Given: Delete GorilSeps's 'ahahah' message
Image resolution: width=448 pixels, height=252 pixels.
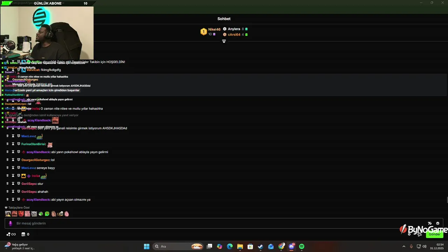Looking at the screenshot, I should click(x=7, y=191).
